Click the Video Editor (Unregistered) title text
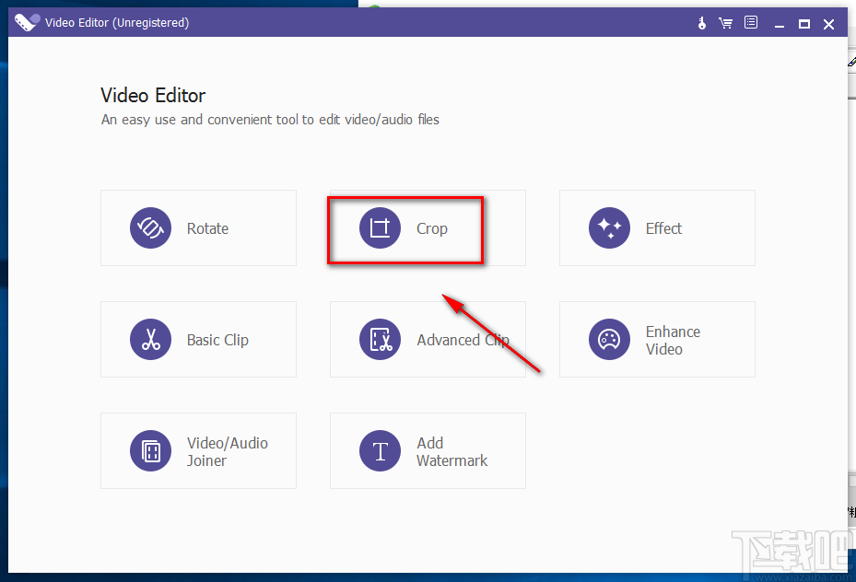Image resolution: width=856 pixels, height=582 pixels. [117, 23]
